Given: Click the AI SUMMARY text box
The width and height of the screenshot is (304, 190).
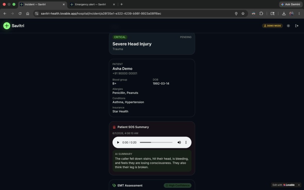Looking at the screenshot, I should pos(152,161).
